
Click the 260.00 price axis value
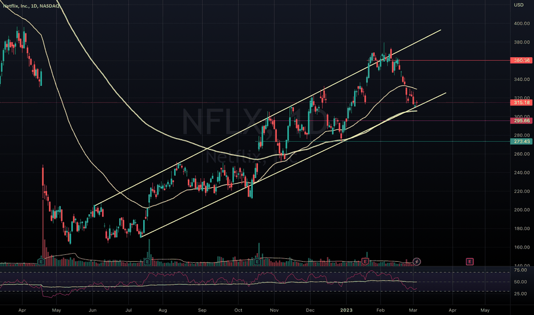522,154
